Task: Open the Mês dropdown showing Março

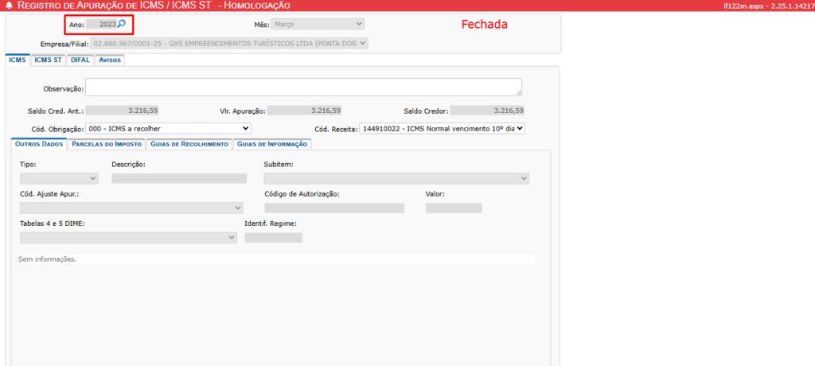Action: 318,25
